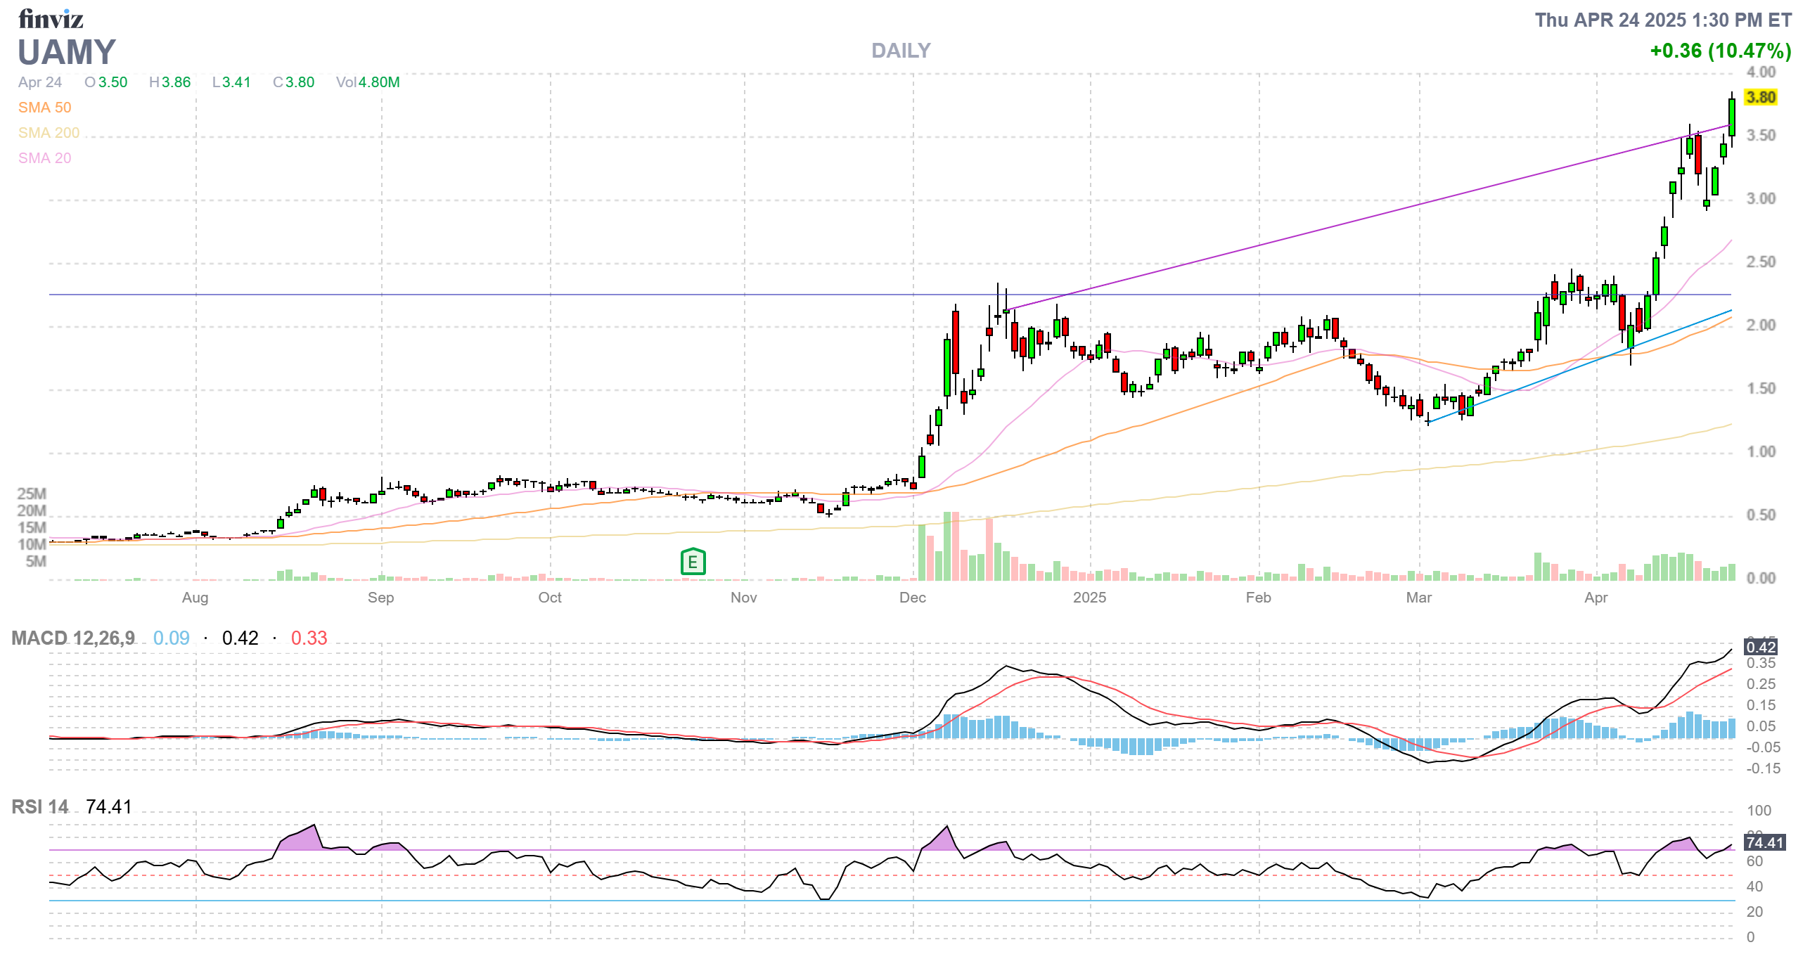Click the RSI 14 indicator label
This screenshot has width=1810, height=959.
click(x=40, y=806)
